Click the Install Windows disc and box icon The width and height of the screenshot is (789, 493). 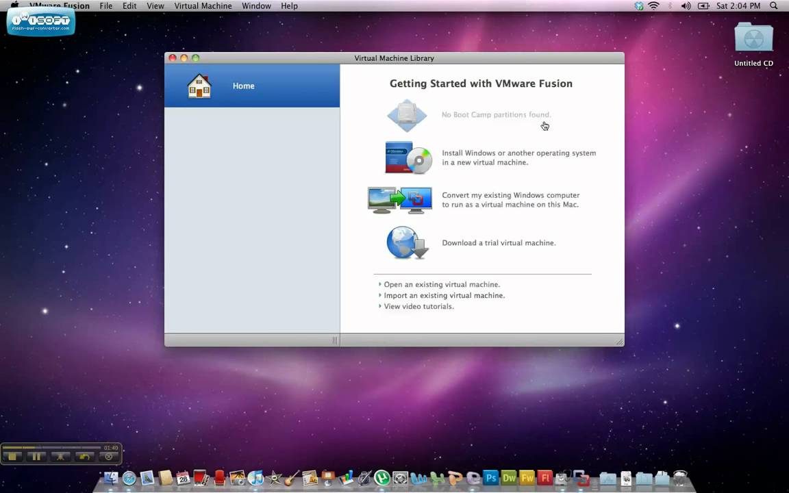coord(409,157)
